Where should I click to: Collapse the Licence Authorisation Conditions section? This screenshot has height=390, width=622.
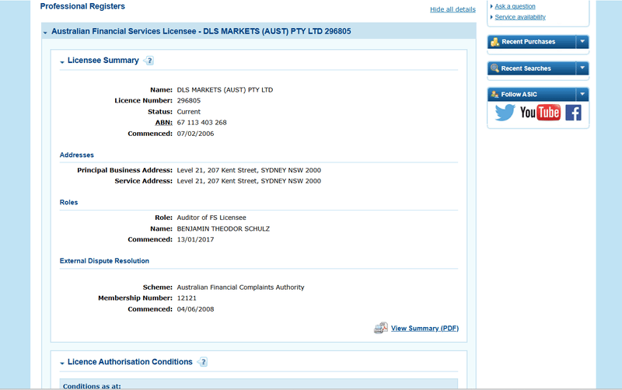[x=62, y=363]
